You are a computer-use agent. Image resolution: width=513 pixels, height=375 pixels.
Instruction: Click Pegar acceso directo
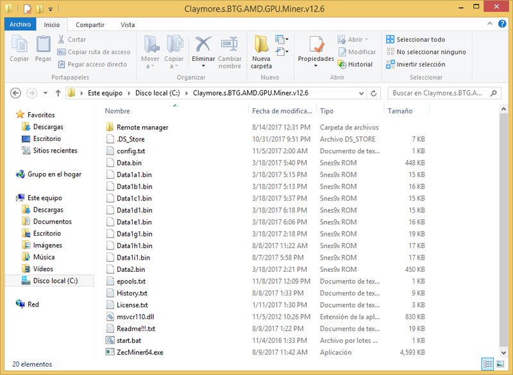coord(92,64)
